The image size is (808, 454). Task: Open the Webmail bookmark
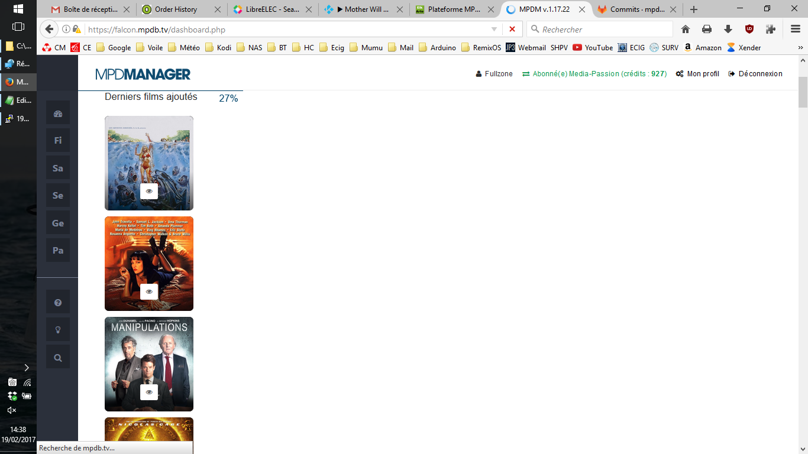point(526,48)
